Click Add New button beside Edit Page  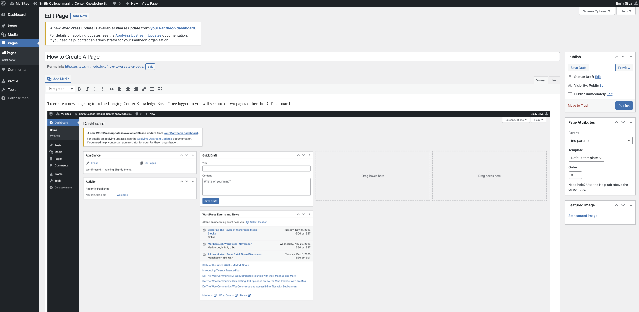tap(80, 16)
